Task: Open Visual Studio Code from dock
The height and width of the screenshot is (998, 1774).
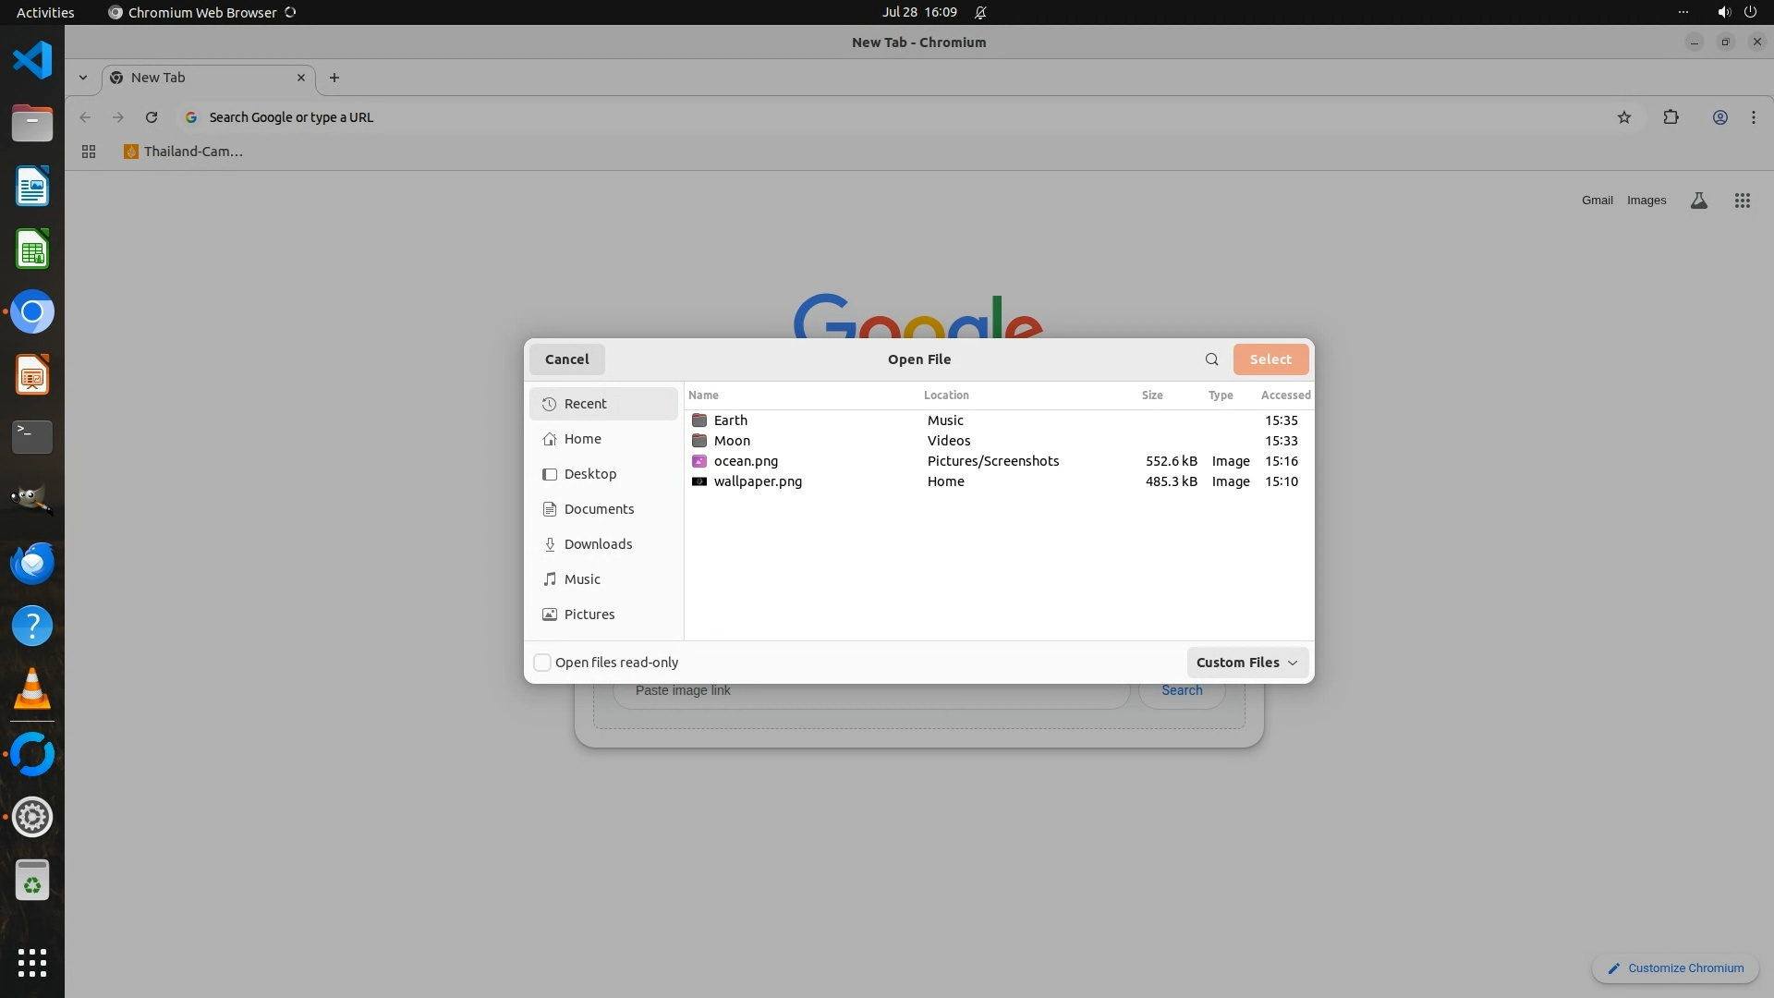Action: (x=32, y=61)
